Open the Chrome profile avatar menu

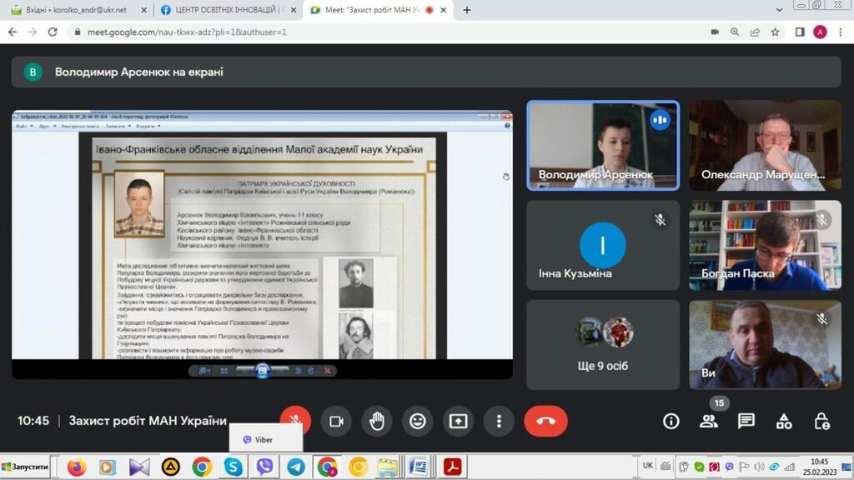pos(820,32)
